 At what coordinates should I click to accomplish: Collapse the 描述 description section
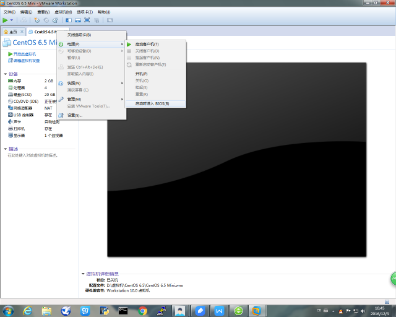coord(6,149)
